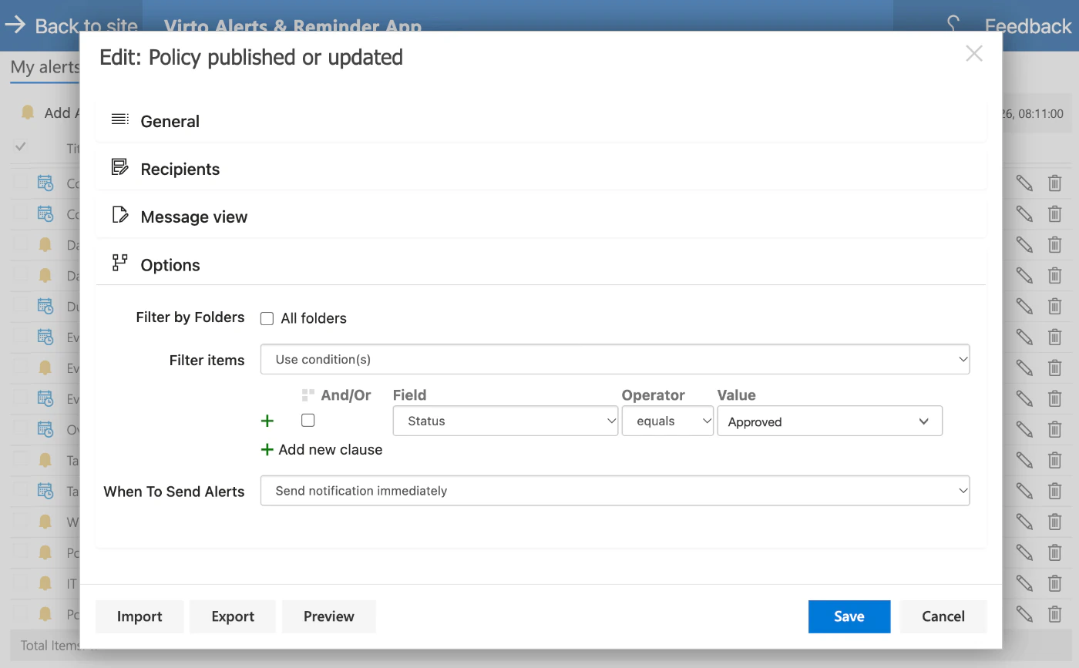Screen dimensions: 1079x668
Task: Click the Import button
Action: point(139,616)
